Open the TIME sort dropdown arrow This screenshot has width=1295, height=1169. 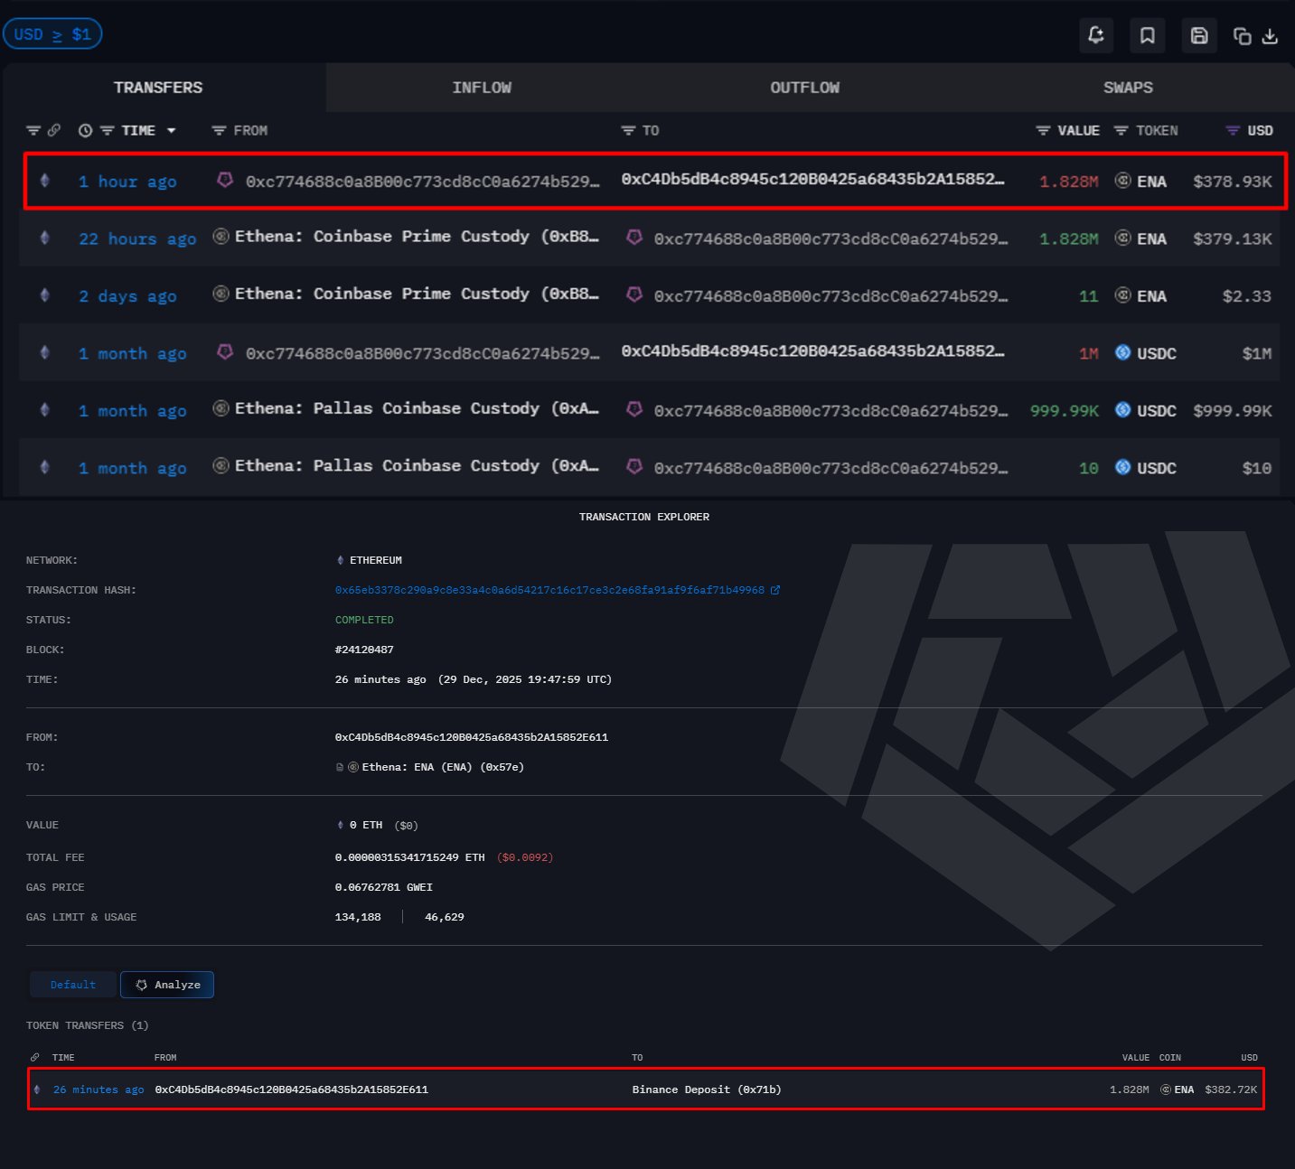coord(172,131)
